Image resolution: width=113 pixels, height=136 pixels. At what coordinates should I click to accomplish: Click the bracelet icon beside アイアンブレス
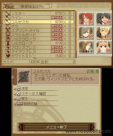(x=8, y=52)
